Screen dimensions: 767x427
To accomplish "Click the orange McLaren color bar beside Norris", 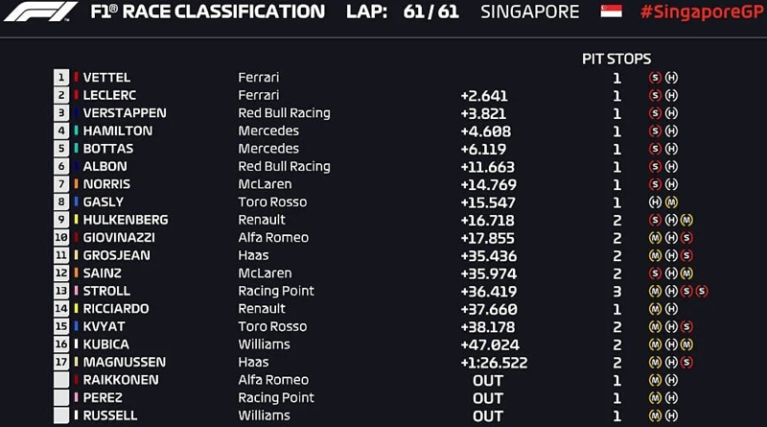I will 76,184.
